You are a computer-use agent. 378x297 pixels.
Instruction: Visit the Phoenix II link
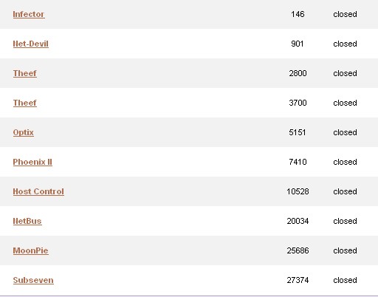[x=32, y=162]
